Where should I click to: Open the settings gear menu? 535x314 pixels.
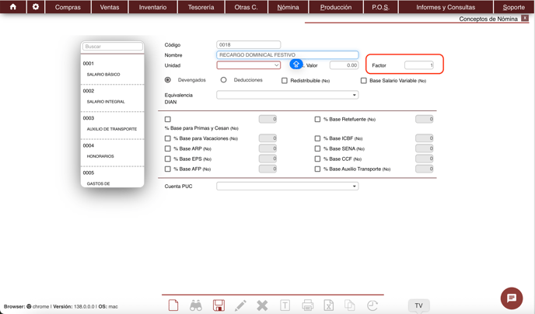(36, 7)
